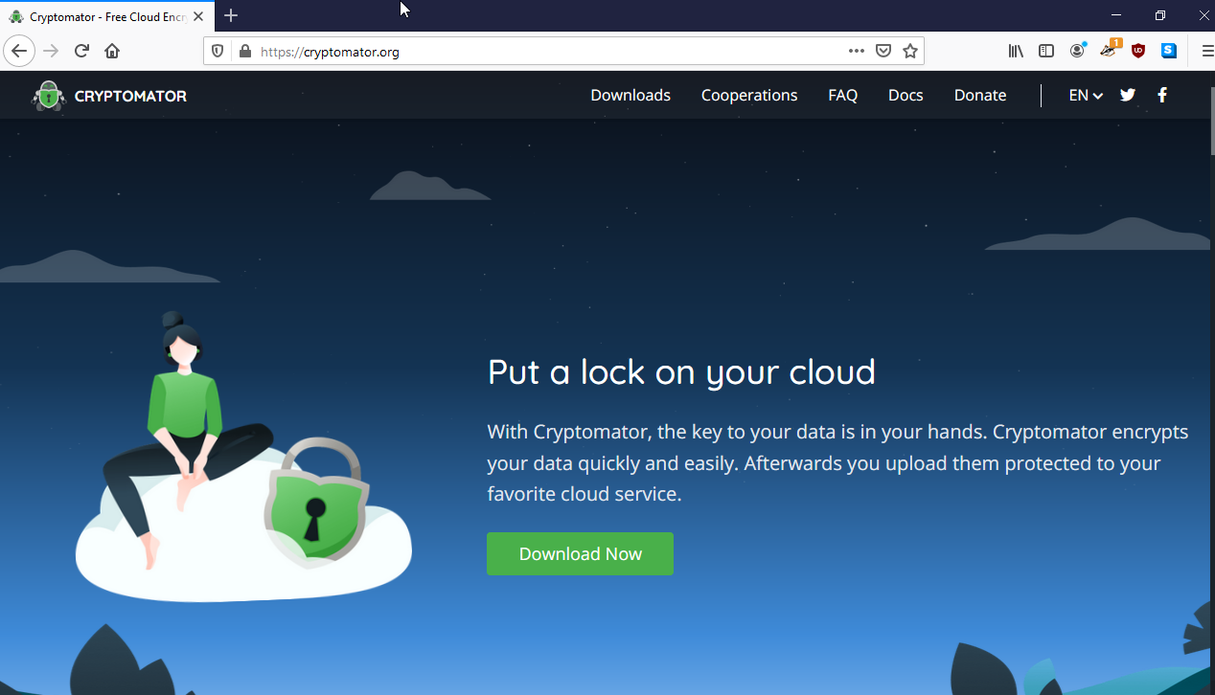Click the cloud and padlock illustration
Viewport: 1215px width, 695px height.
pos(243,456)
